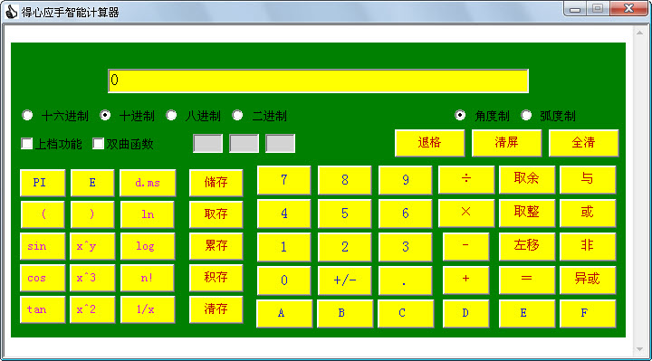The height and width of the screenshot is (361, 652).
Task: Click the 清屏 clear screen button
Action: pos(506,143)
